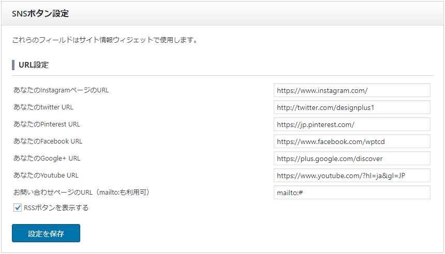The width and height of the screenshot is (445, 254).
Task: Click the Instagram page URL input field
Action: pyautogui.click(x=352, y=90)
